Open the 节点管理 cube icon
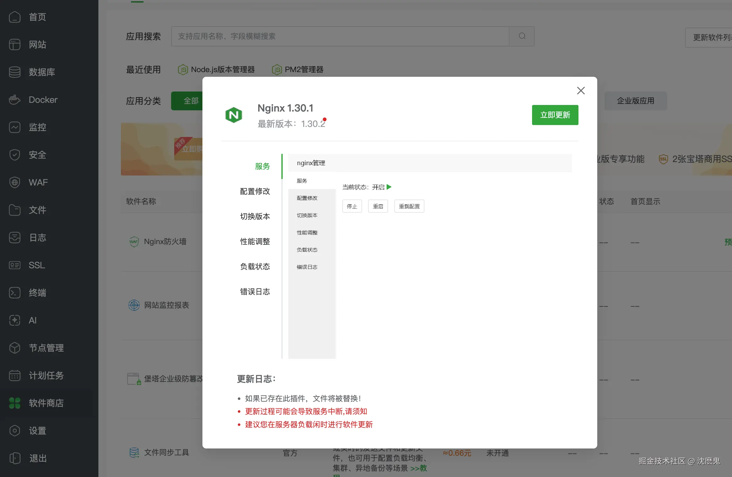This screenshot has height=477, width=732. (15, 348)
